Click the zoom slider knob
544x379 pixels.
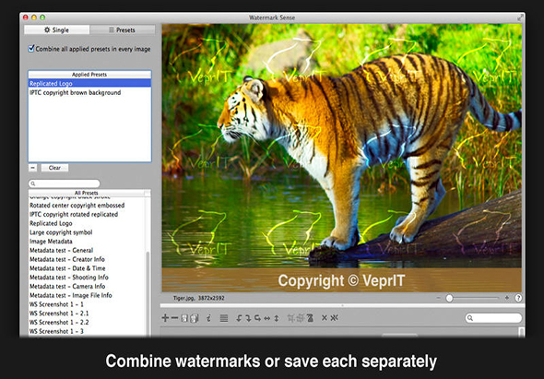pos(449,298)
